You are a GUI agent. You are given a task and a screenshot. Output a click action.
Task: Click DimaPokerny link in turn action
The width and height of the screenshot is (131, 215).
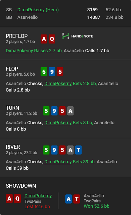(58, 123)
